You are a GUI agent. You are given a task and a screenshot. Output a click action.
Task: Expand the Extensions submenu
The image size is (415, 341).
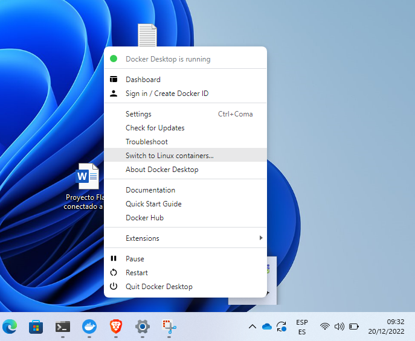point(185,238)
